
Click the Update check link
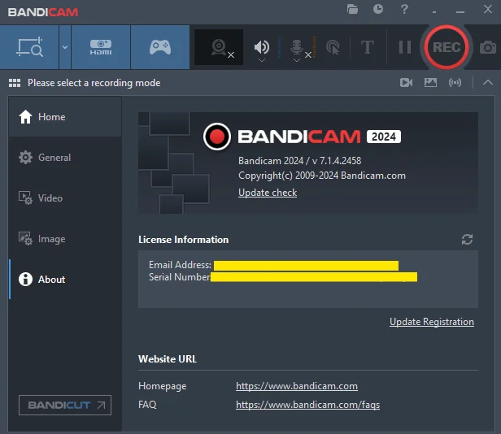point(268,193)
